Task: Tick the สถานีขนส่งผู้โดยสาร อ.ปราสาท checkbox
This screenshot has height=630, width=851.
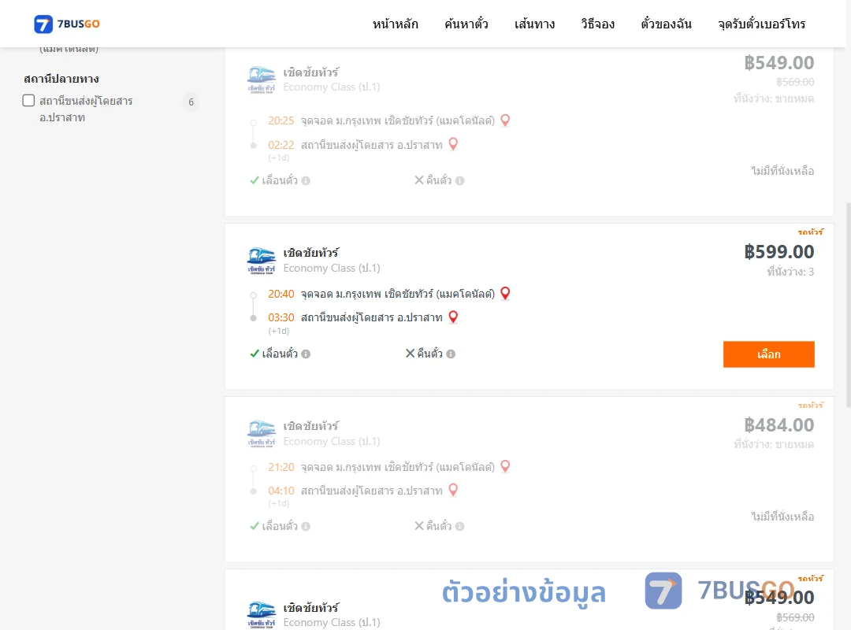Action: (29, 100)
